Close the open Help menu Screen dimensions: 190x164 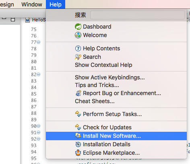tap(56, 4)
